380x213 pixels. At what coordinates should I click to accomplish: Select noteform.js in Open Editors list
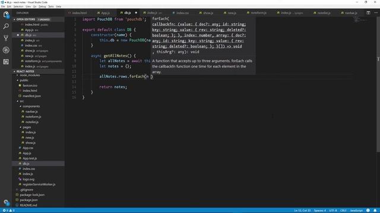[38, 62]
